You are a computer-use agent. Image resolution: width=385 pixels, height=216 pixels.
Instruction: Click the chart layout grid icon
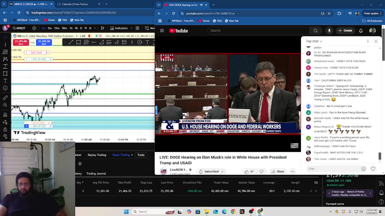[137, 28]
